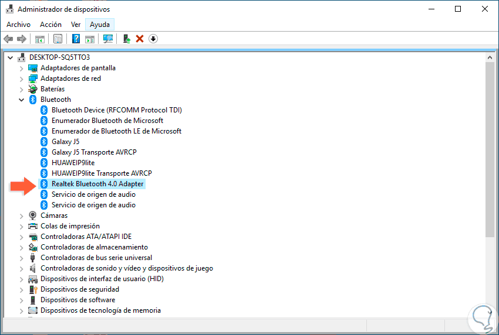The image size is (499, 335).
Task: Open the Acción menu
Action: (50, 25)
